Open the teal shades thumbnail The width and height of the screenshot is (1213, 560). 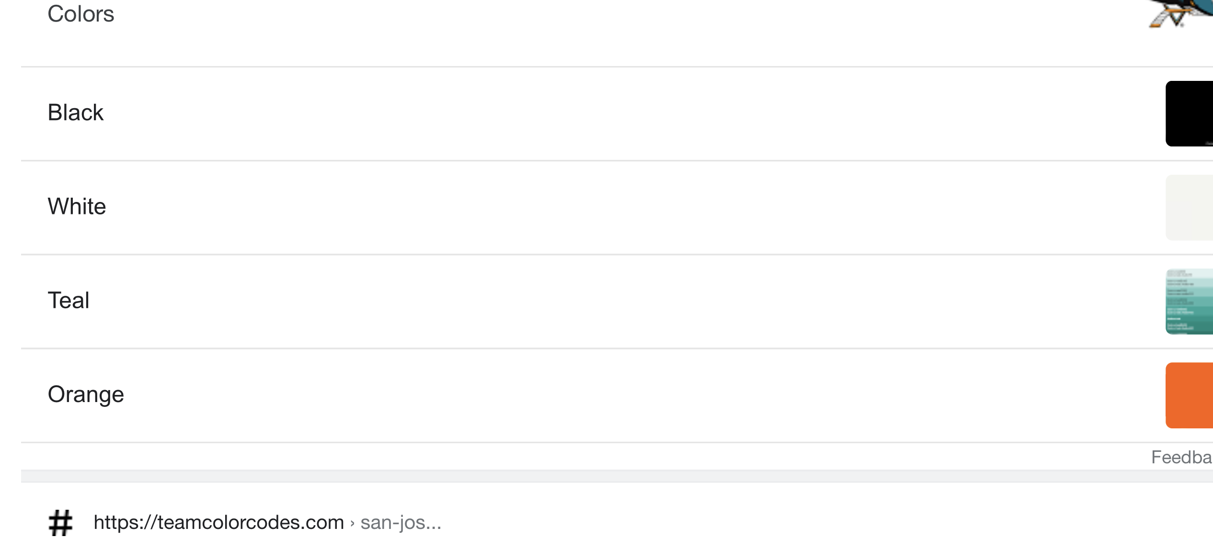1189,301
